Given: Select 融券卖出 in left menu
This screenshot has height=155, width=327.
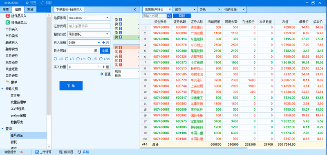Looking at the screenshot, I should (12, 49).
